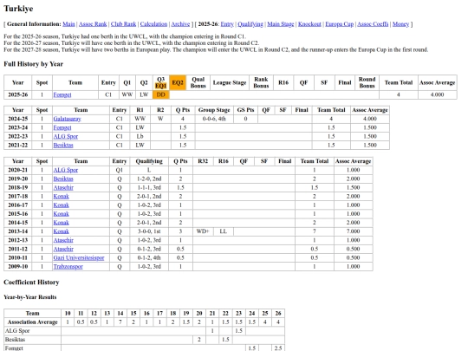Select the Round Bonus column header
Image resolution: width=468 pixels, height=351 pixels.
[367, 82]
